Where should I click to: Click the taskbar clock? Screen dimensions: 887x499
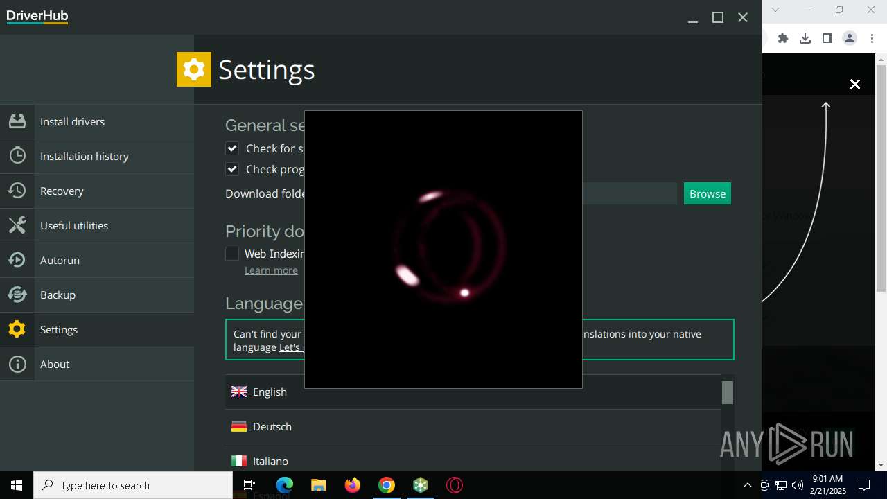(827, 485)
